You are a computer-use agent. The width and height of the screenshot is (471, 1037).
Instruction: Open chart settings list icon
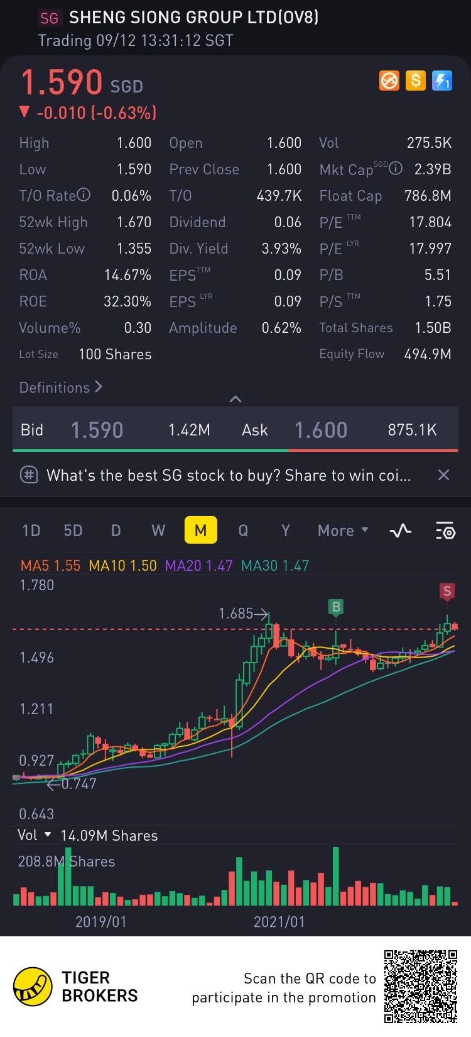click(445, 530)
